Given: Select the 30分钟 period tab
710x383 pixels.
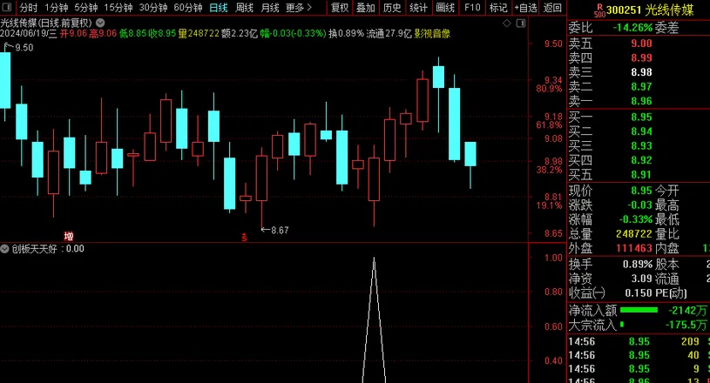Looking at the screenshot, I should 153,8.
